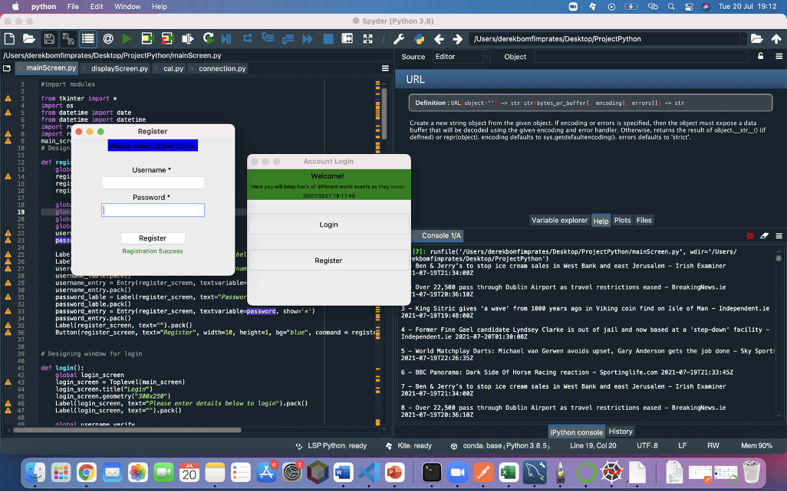The height and width of the screenshot is (492, 787).
Task: Click the Username field in Register window
Action: (153, 182)
